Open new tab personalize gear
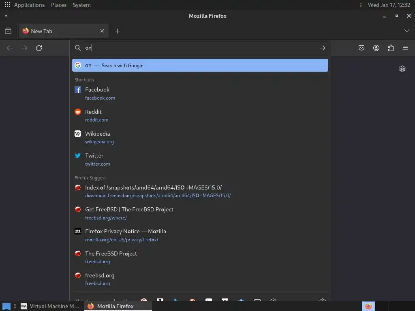This screenshot has width=415, height=311. coord(402,69)
